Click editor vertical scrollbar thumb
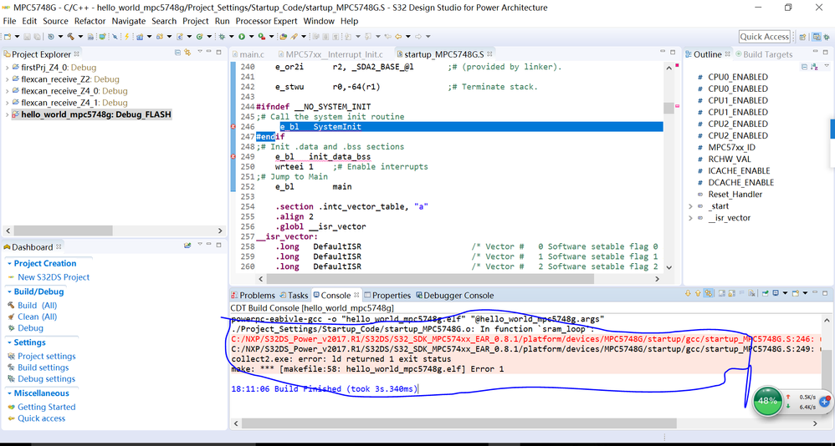Screen dimensions: 835x446 [x=669, y=108]
